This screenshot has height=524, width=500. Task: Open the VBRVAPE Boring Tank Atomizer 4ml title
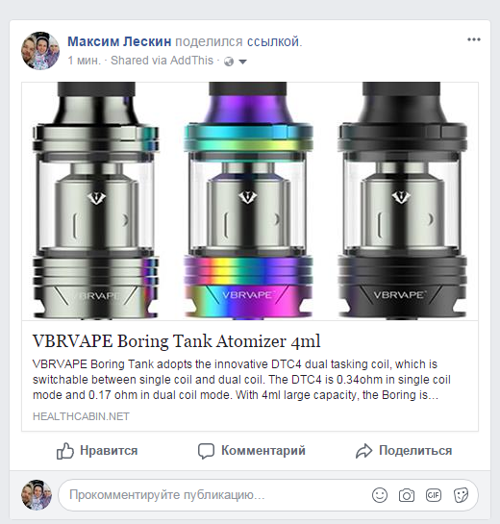[x=177, y=341]
